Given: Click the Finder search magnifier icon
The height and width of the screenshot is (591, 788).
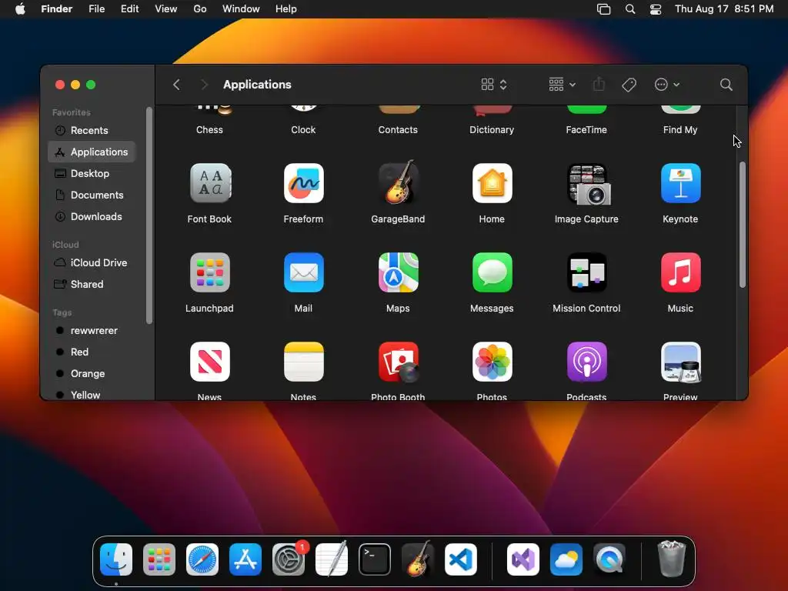Looking at the screenshot, I should click(726, 85).
